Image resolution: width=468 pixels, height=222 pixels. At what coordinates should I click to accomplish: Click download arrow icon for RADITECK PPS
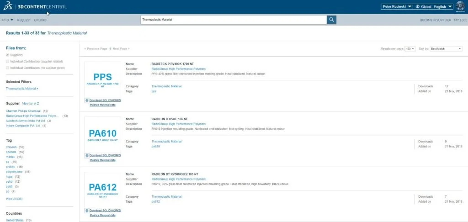click(87, 100)
